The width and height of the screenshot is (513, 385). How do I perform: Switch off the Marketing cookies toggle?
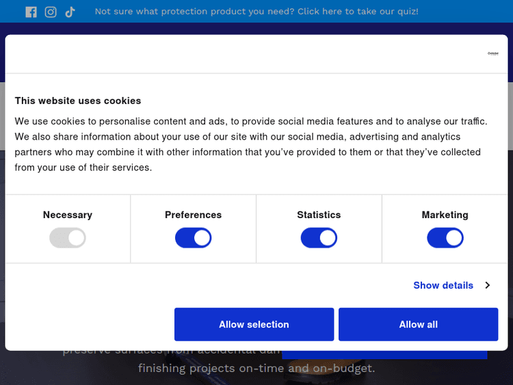[445, 238]
